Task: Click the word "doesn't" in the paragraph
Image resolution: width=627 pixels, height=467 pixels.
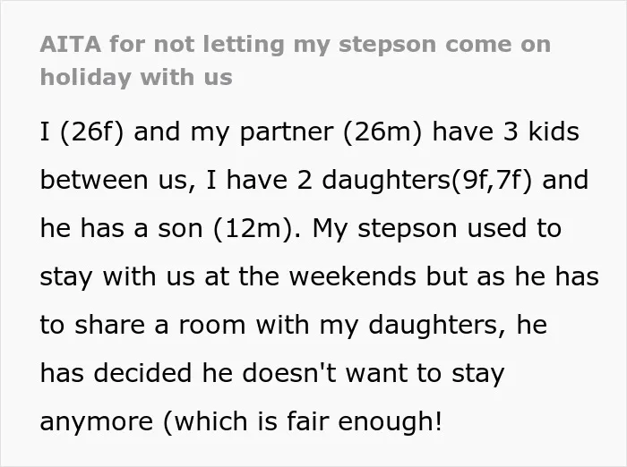Action: click(x=289, y=373)
